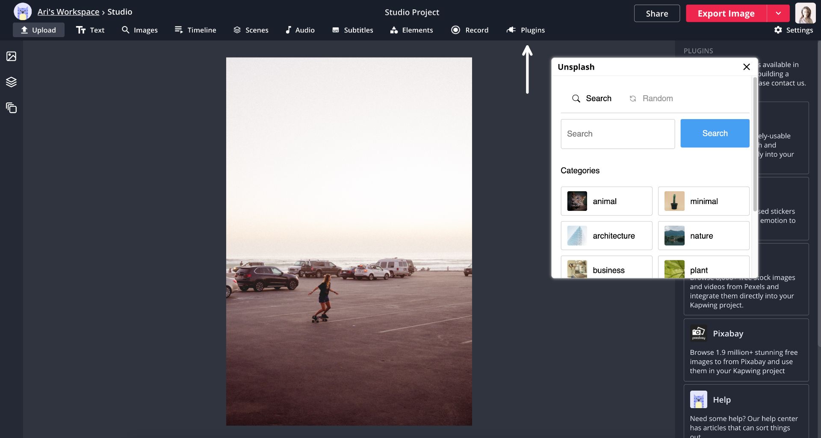Click the image icon in left sidebar
The height and width of the screenshot is (438, 821).
[11, 56]
